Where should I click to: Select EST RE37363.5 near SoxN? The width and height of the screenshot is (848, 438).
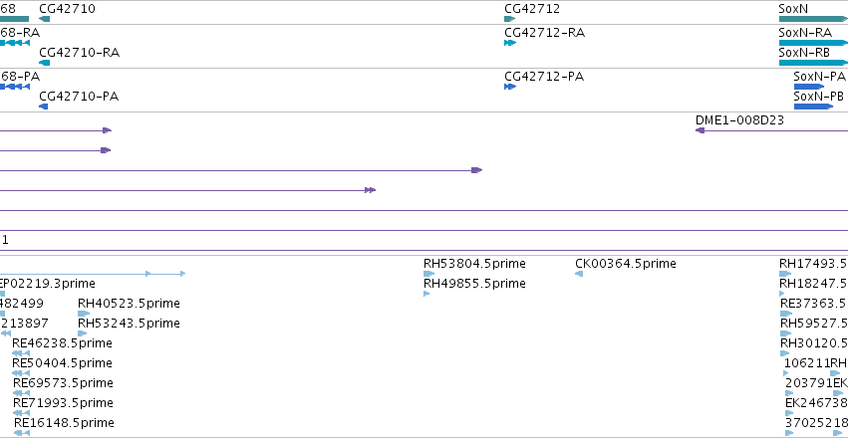coord(786,314)
